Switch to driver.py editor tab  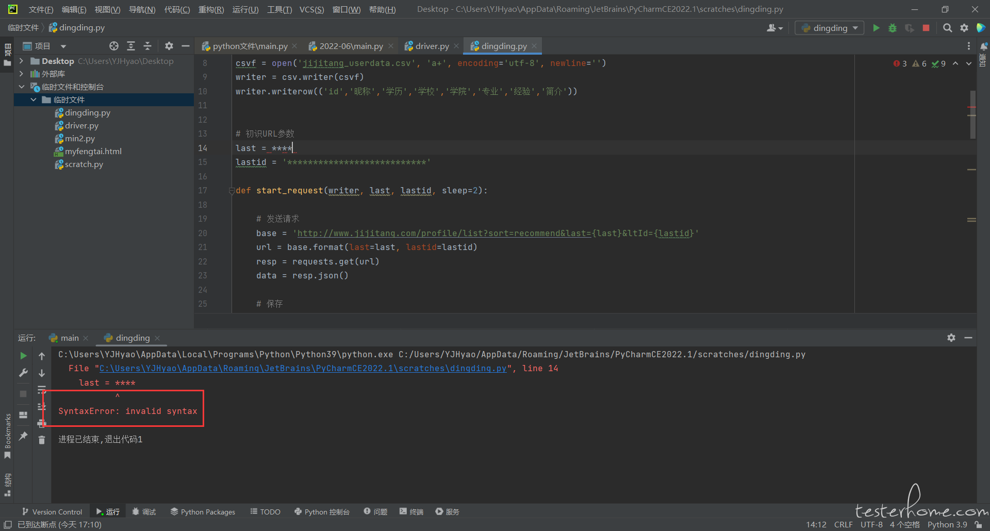432,46
